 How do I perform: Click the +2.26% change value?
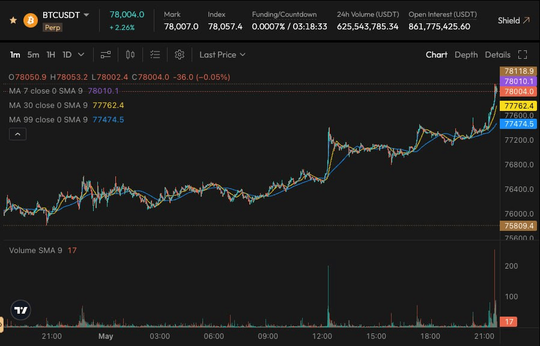coord(122,28)
